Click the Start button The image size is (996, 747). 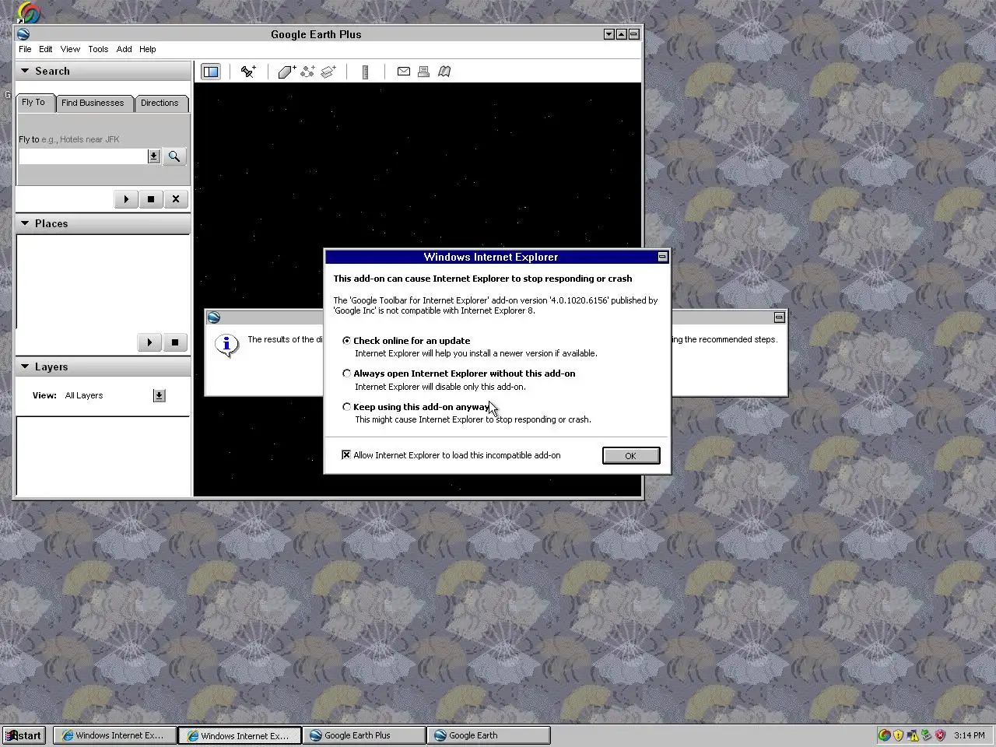(x=24, y=735)
